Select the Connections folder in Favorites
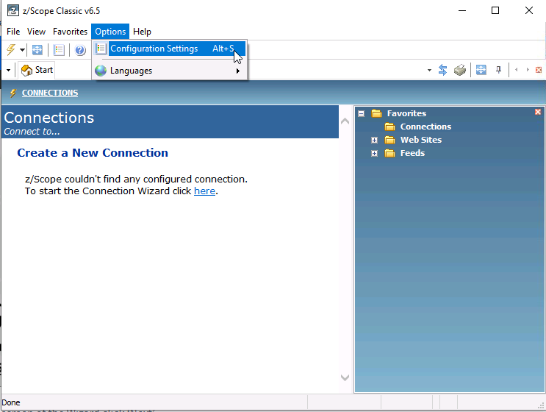Viewport: 546px width, 412px height. pyautogui.click(x=425, y=127)
